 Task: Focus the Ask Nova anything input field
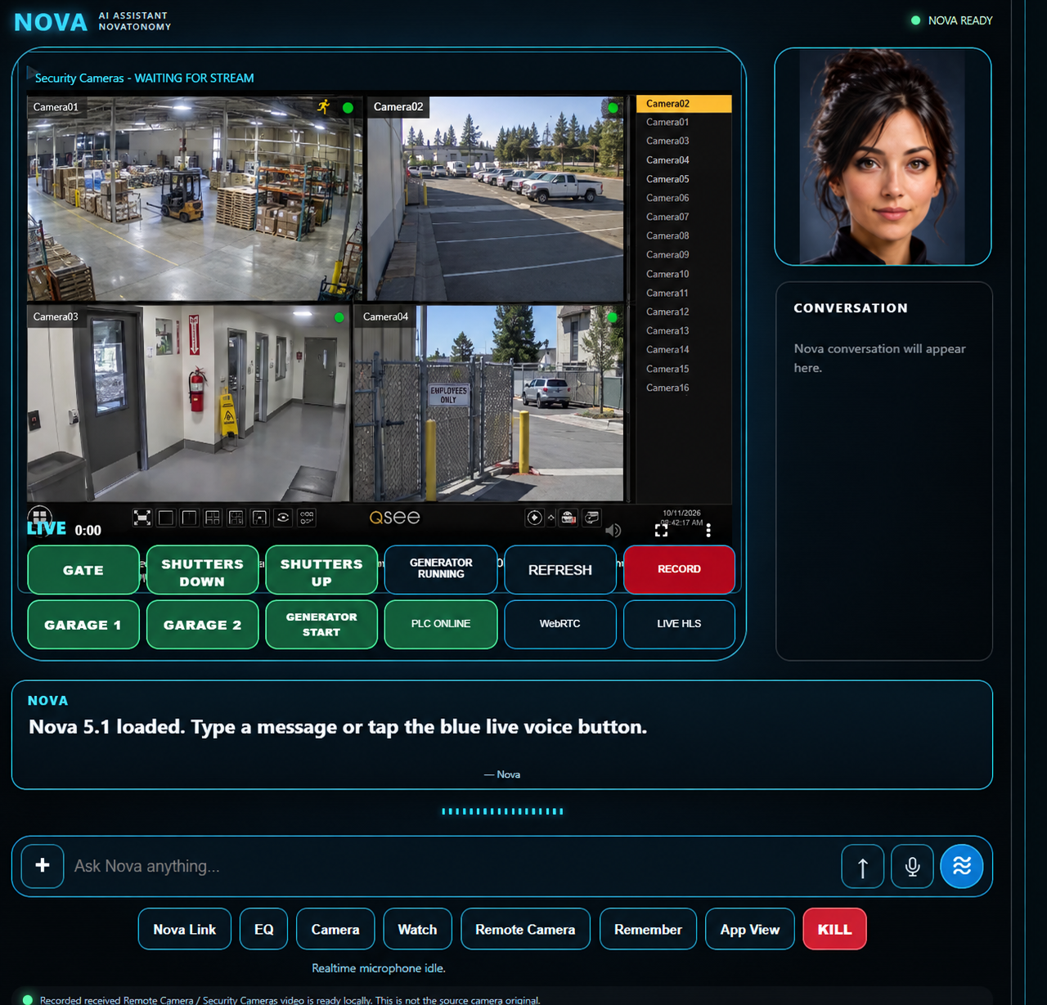[x=452, y=866]
